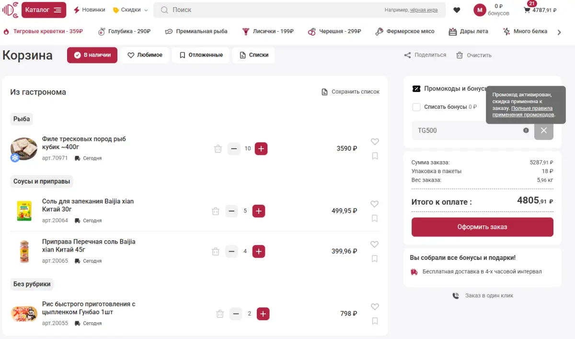Remove pepper salt seasoning with trash icon

click(216, 251)
